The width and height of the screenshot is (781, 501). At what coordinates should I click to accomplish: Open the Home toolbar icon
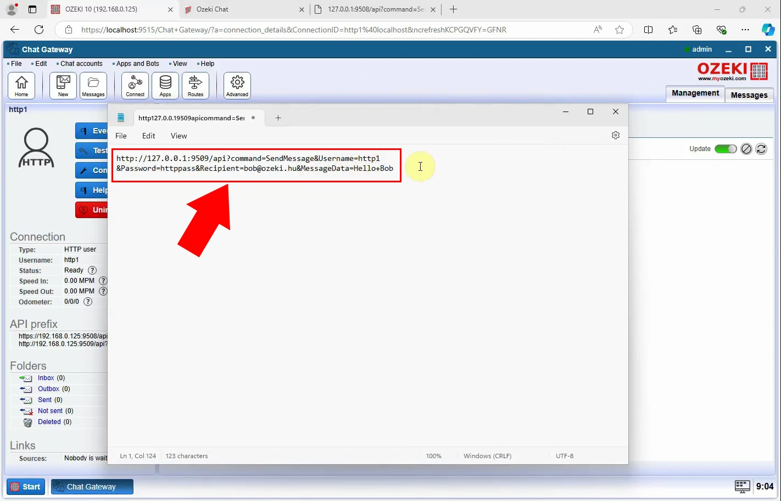pos(21,86)
